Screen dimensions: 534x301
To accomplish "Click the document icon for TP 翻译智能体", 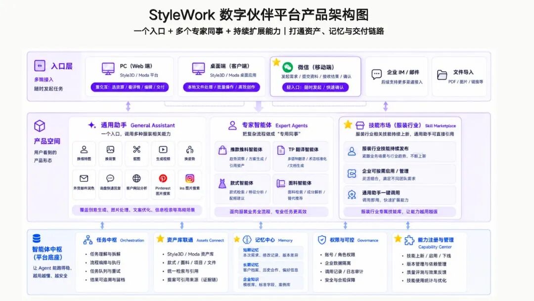I will (x=281, y=150).
